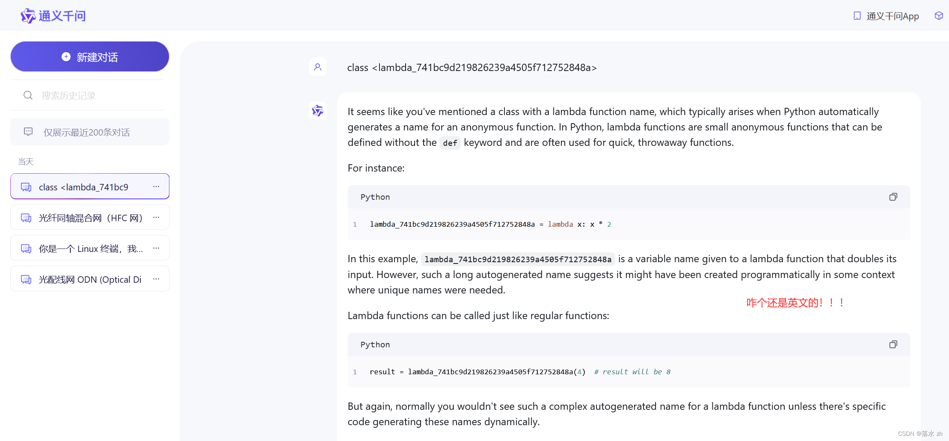
Task: Open more options for Linux 终端 chat
Action: pos(156,248)
